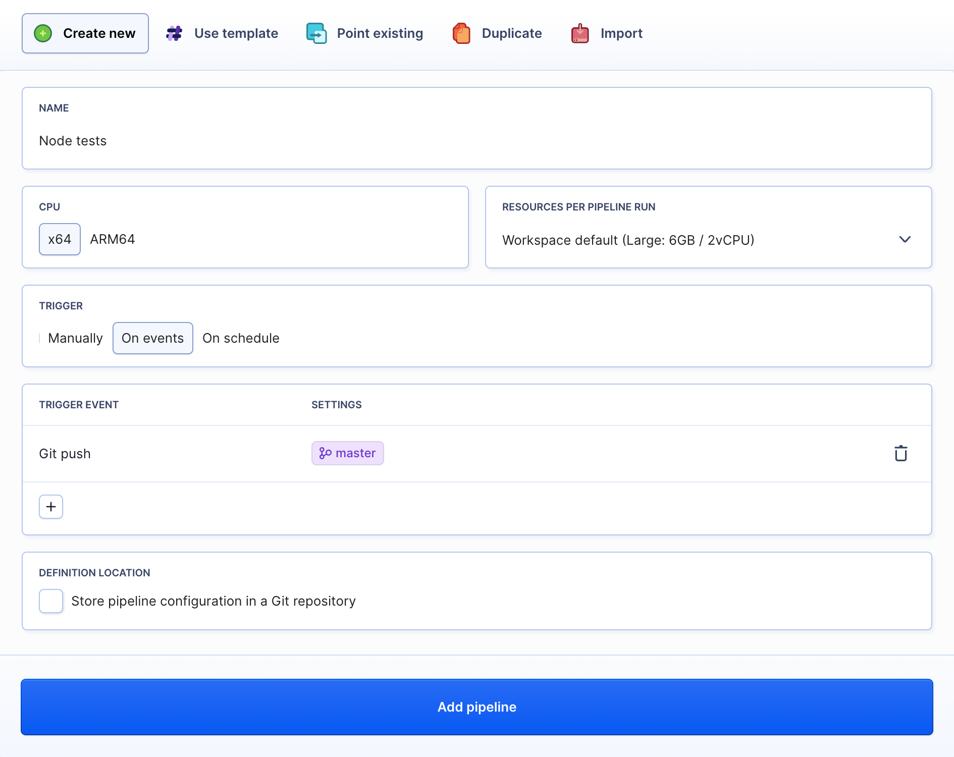The image size is (954, 757).
Task: Click the Point existing arrow icon
Action: coord(316,33)
